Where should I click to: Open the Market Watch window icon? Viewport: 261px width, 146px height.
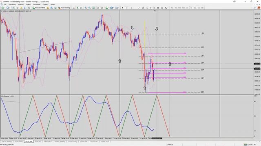coord(13,8)
